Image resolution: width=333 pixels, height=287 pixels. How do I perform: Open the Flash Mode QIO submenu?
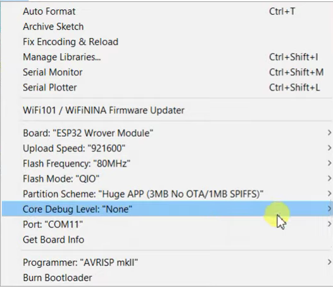pos(167,179)
